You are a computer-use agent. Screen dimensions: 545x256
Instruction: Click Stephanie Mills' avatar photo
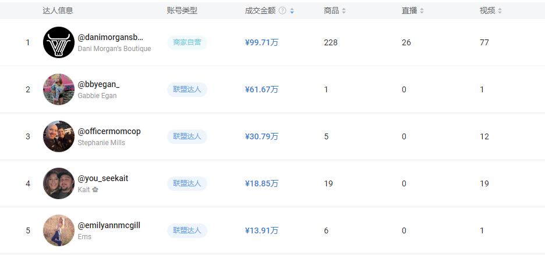[x=59, y=136]
